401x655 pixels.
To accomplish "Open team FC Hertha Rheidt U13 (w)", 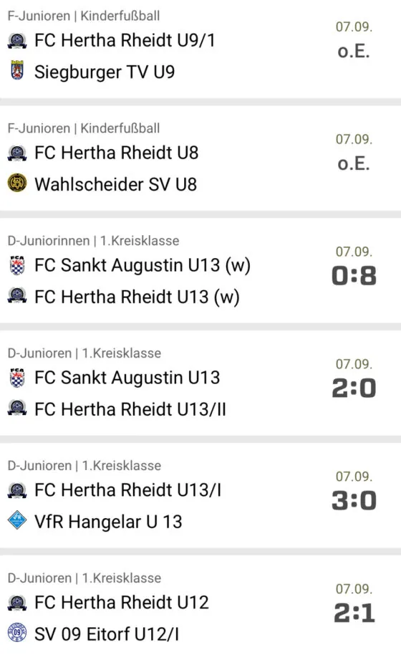I will pos(137,297).
